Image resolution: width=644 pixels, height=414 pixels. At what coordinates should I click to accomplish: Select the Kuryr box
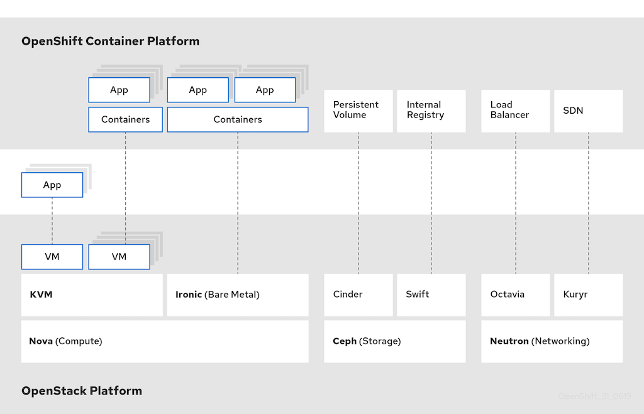[589, 295]
